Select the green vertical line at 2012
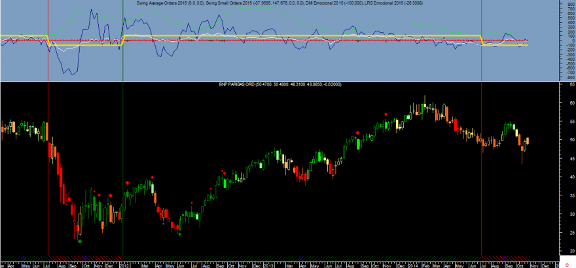 (x=122, y=128)
